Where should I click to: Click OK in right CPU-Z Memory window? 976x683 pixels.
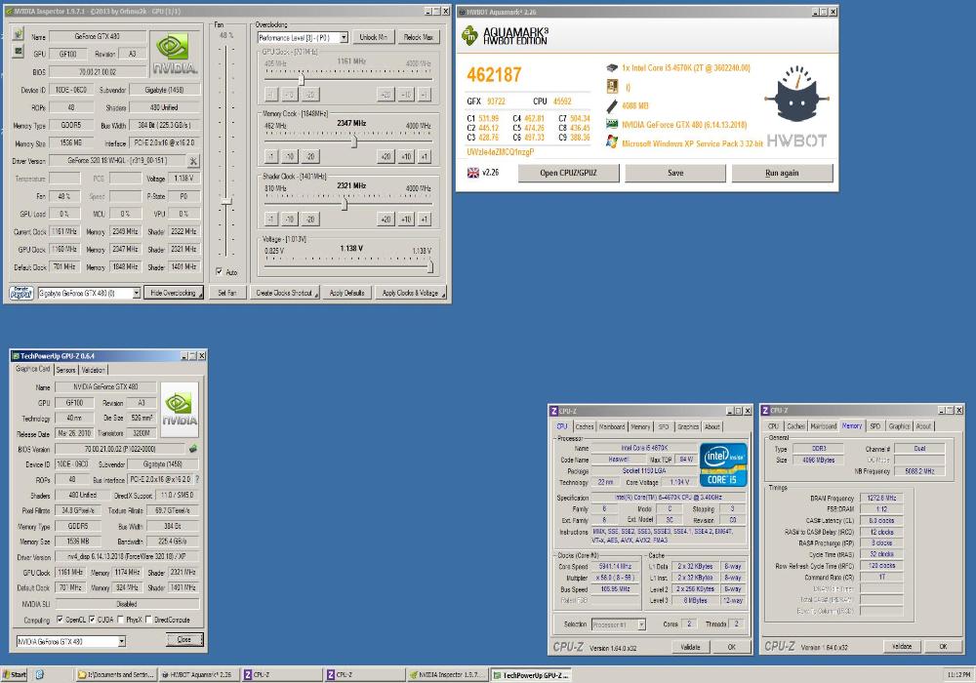point(943,646)
